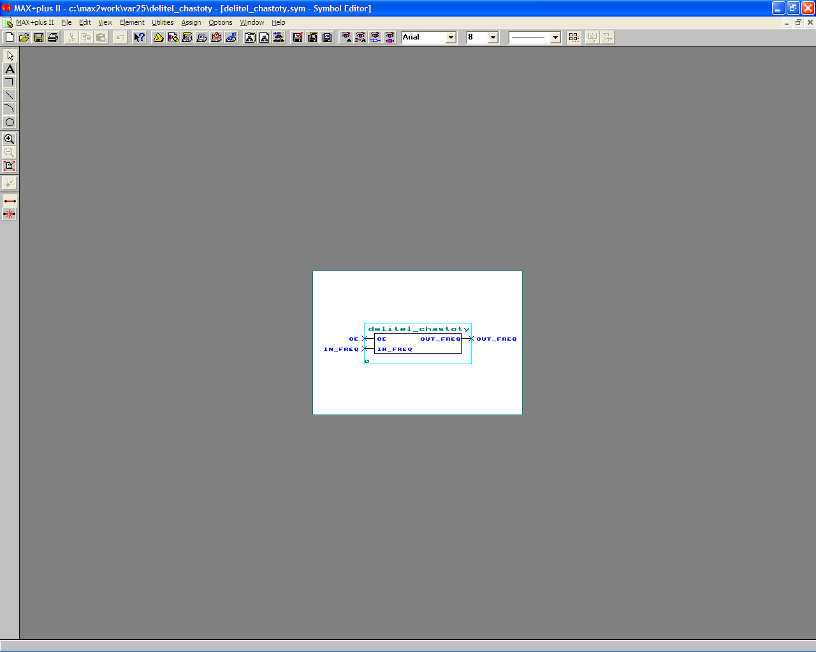Print the current symbol
Viewport: 816px width, 652px height.
[x=54, y=38]
